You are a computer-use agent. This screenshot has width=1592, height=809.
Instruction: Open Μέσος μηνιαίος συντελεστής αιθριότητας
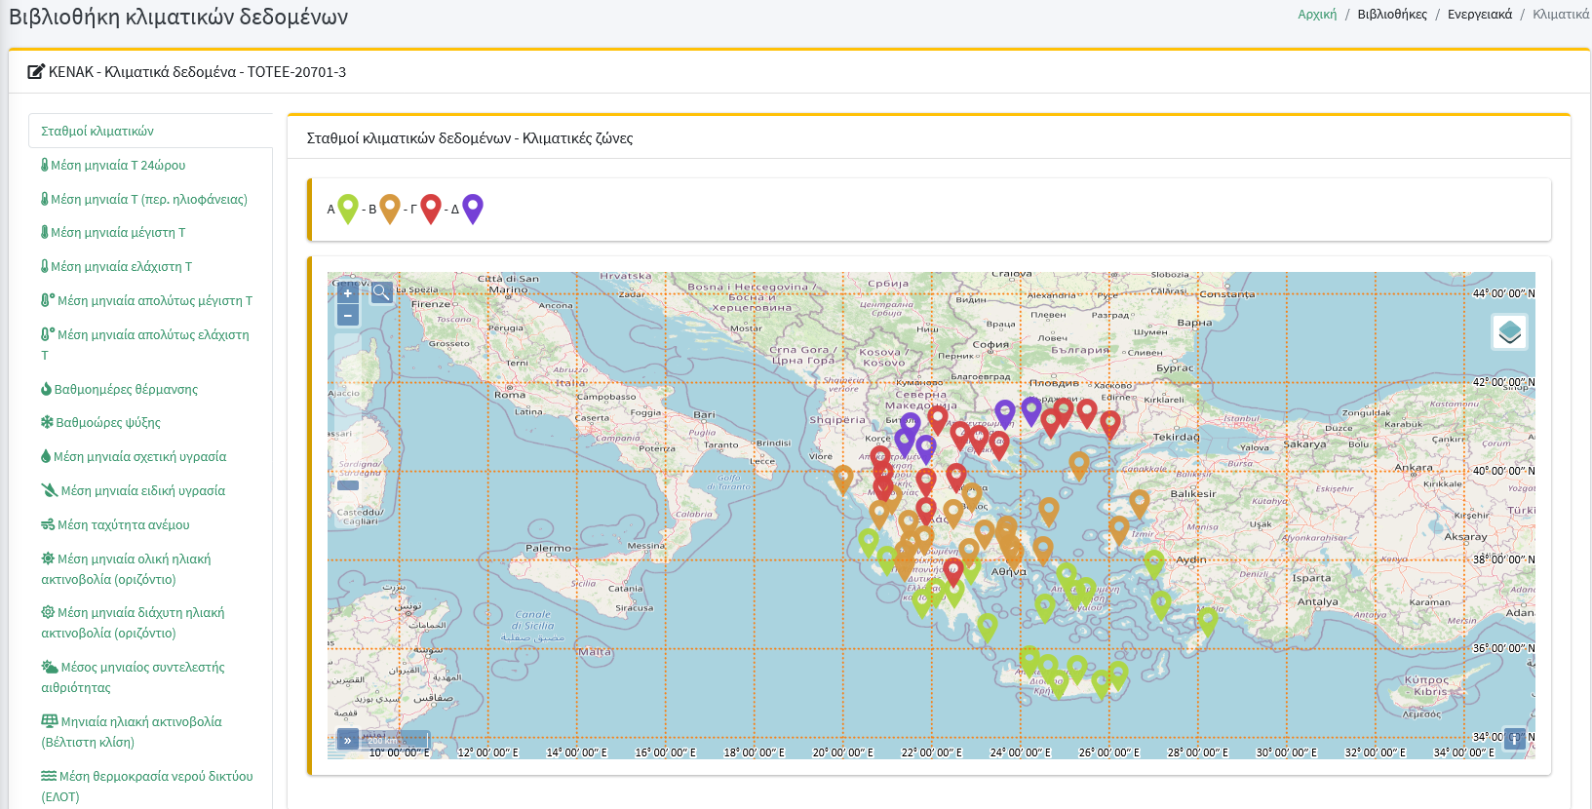[x=134, y=676]
